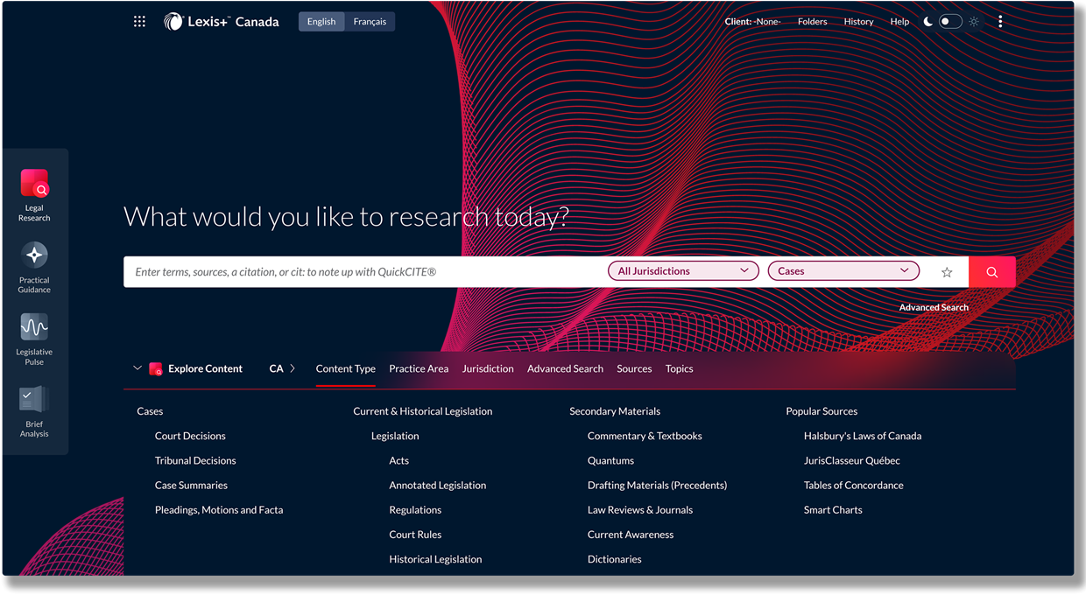
Task: Open the Cases content type dropdown
Action: pyautogui.click(x=843, y=271)
